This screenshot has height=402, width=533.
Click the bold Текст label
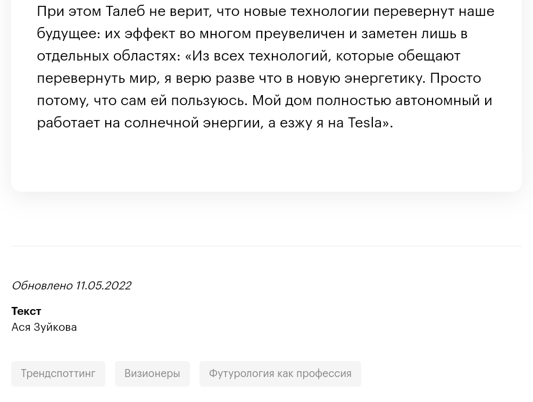click(27, 311)
